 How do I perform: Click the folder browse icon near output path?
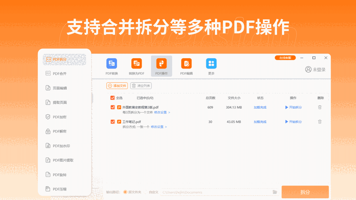[x=275, y=192]
